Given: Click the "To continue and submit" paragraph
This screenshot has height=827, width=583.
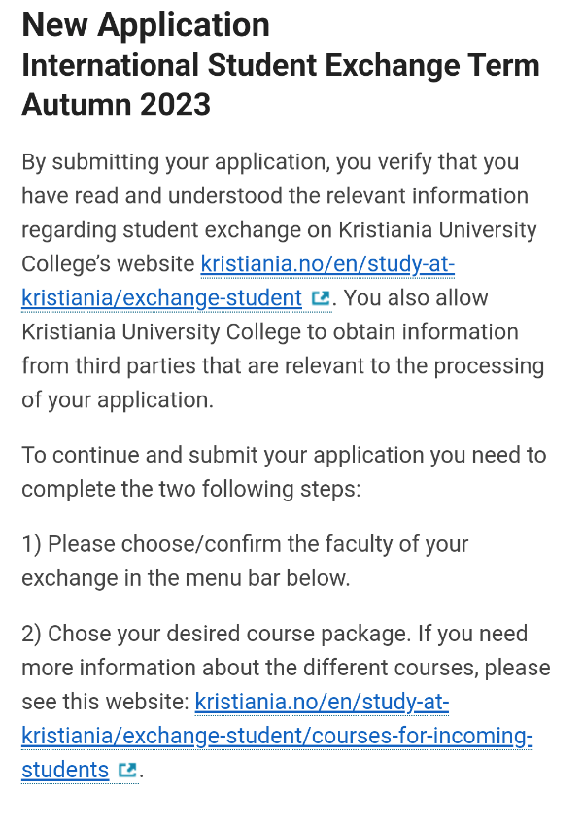Looking at the screenshot, I should [284, 472].
